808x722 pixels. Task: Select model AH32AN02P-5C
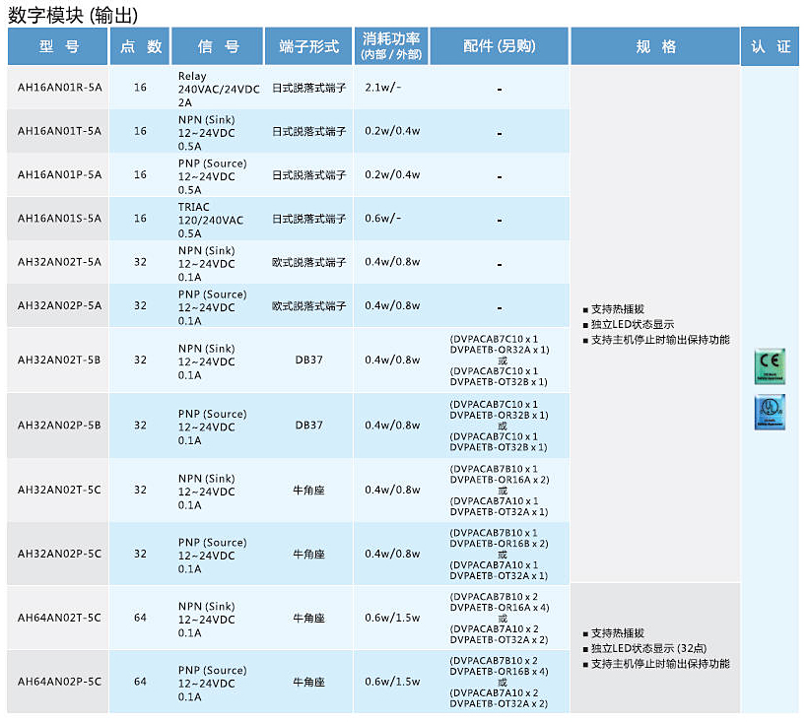(60, 554)
